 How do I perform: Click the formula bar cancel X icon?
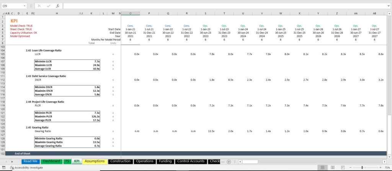coord(39,6)
